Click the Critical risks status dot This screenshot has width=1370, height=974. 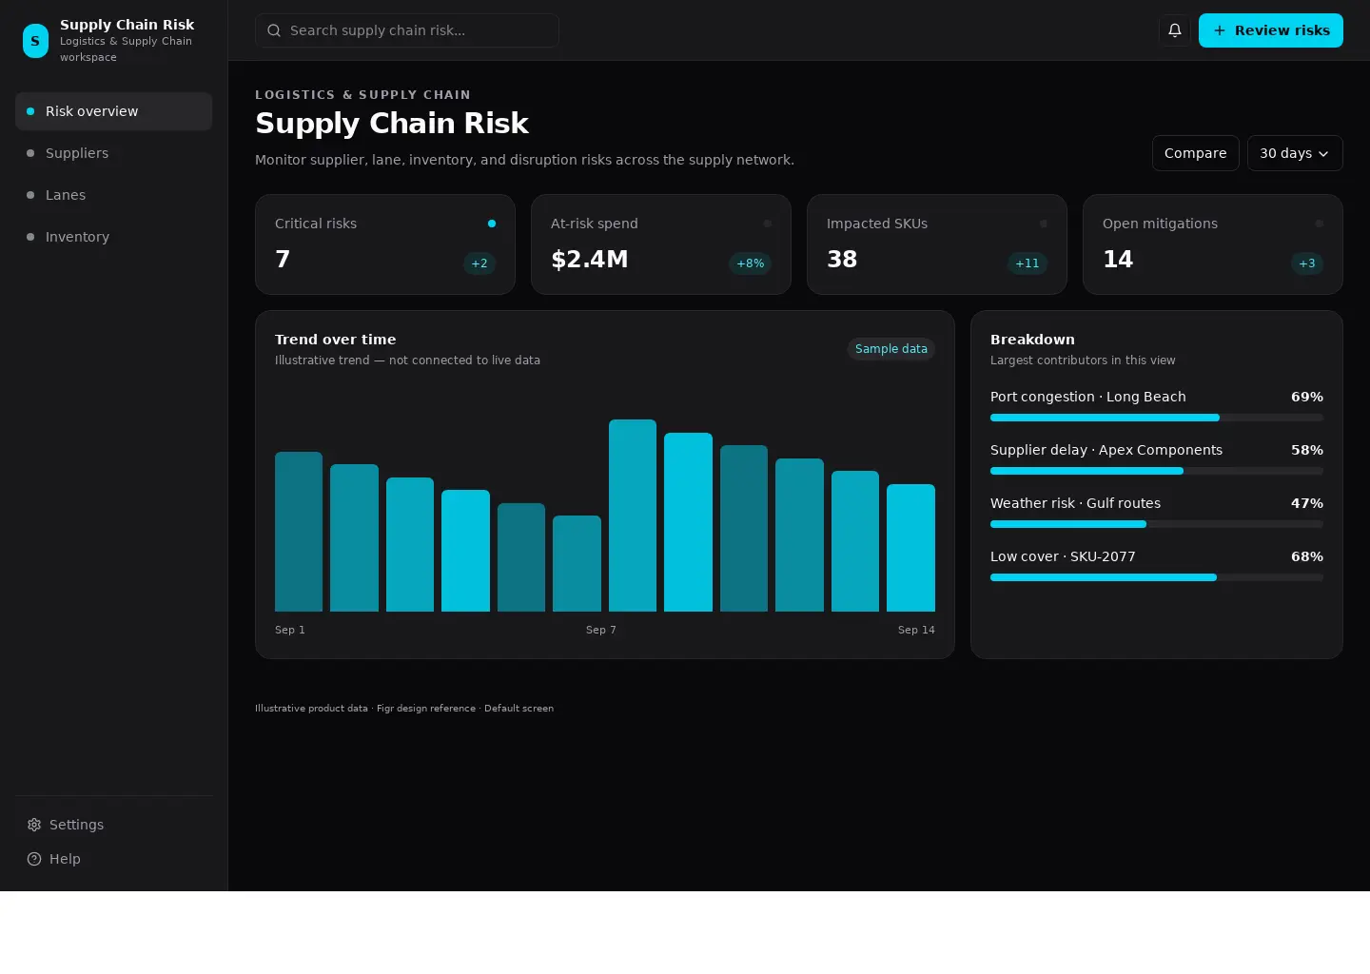[x=492, y=224]
